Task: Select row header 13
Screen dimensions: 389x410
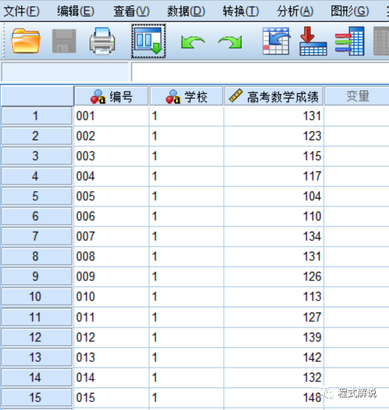Action: coord(36,358)
